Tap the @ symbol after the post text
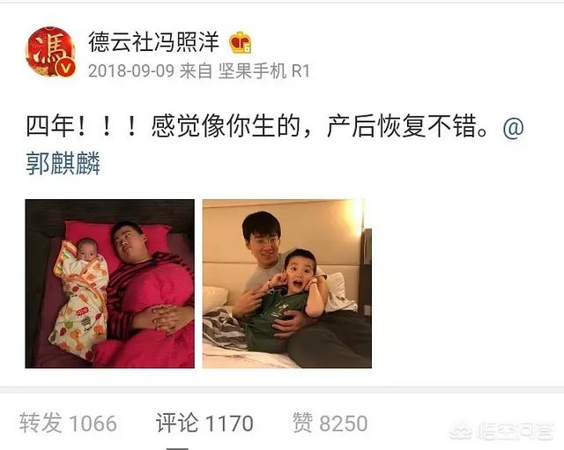 (513, 128)
